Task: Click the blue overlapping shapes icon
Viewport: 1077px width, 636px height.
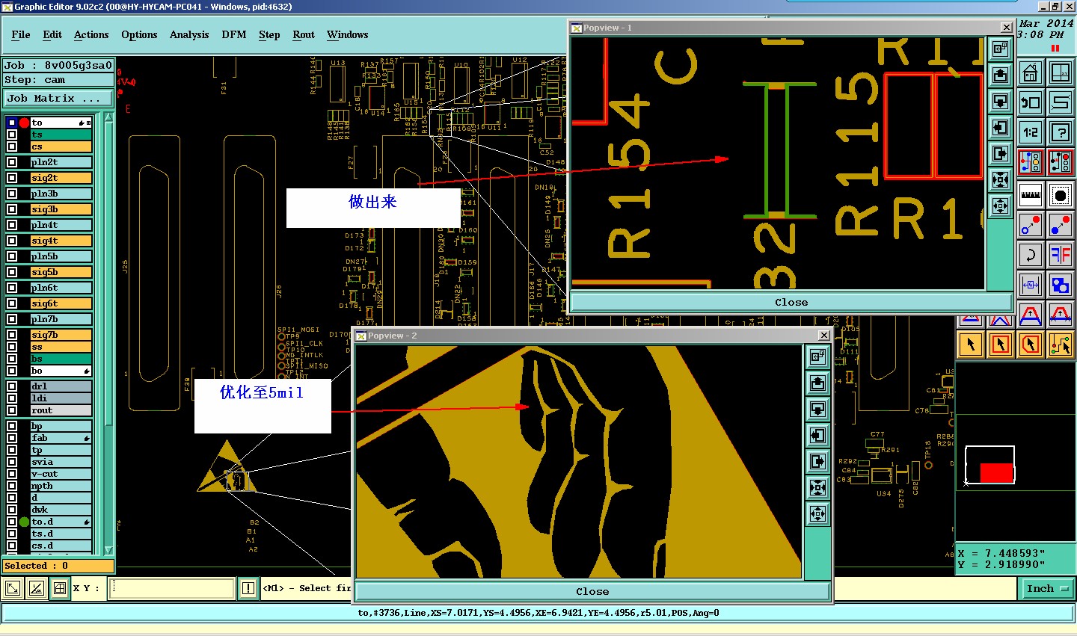Action: click(1061, 285)
